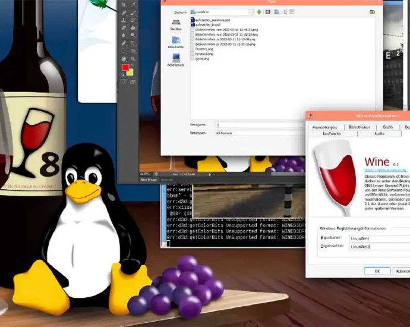Select the Healing Brush tool
Image resolution: width=410 pixels, height=327 pixels.
(x=124, y=13)
